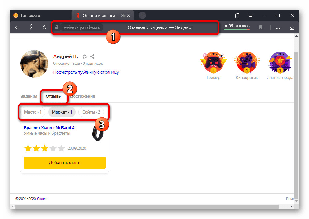Open the downloads arrow icon

[x=292, y=27]
